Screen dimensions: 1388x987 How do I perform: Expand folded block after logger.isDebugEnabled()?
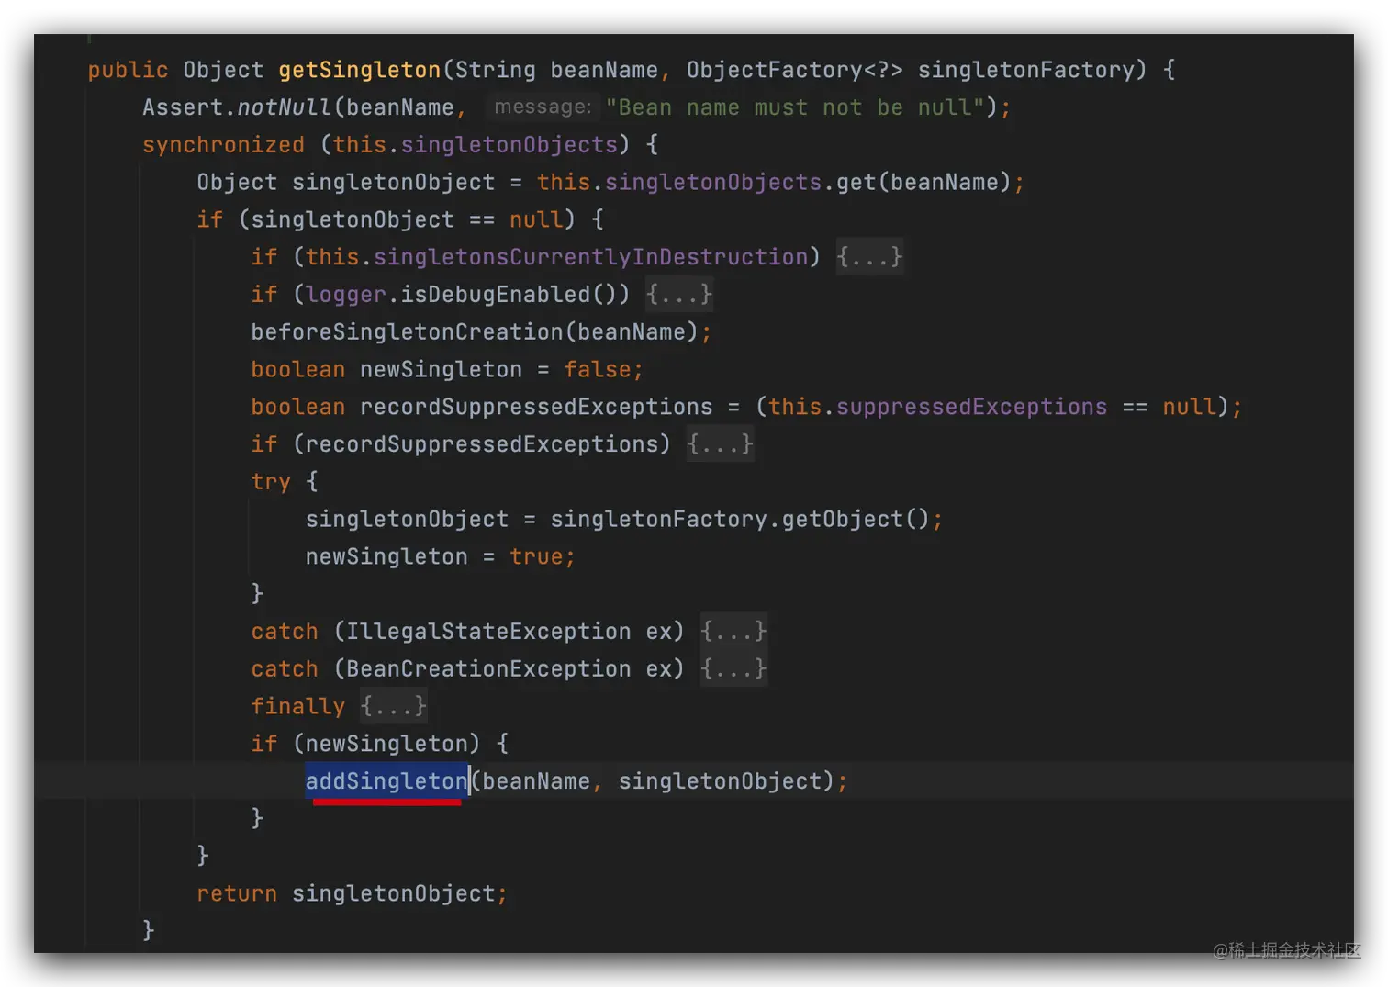679,294
